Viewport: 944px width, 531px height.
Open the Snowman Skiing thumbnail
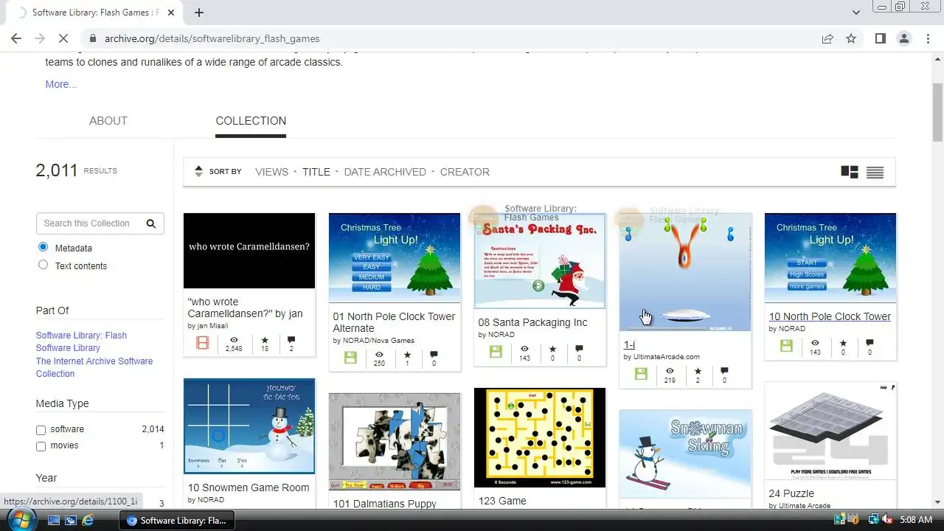685,454
